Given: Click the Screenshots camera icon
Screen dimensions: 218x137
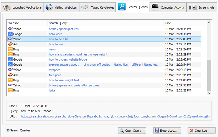Looking at the screenshot, I should click(193, 7).
